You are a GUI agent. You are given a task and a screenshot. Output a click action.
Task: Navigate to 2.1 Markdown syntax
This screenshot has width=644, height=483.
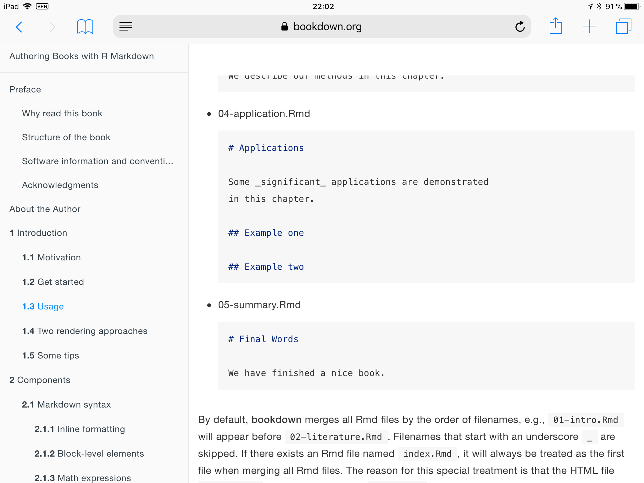[66, 405]
